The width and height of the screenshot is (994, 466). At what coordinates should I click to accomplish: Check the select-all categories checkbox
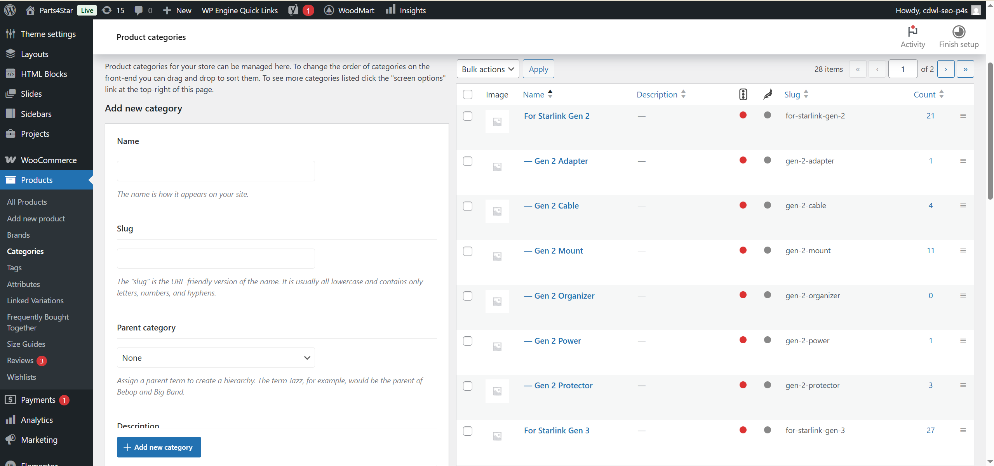[x=468, y=94]
